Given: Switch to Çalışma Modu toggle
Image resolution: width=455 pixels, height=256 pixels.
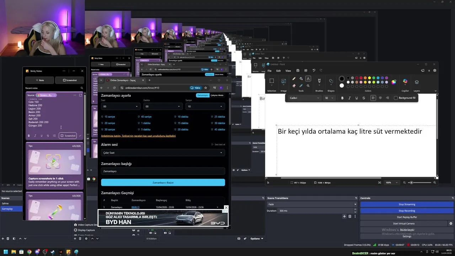Looking at the screenshot, I should (x=217, y=95).
